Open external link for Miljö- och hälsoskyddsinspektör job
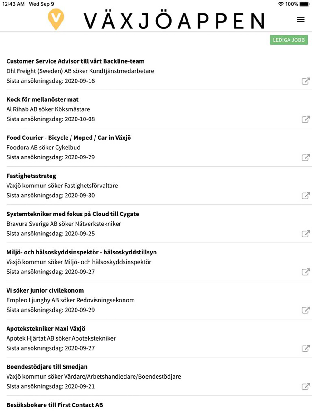The height and width of the screenshot is (416, 312). click(x=305, y=272)
